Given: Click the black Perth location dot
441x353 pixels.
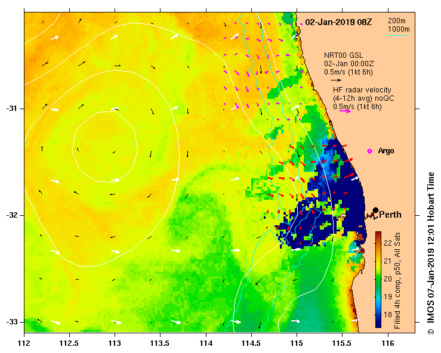Looking at the screenshot, I should click(375, 210).
